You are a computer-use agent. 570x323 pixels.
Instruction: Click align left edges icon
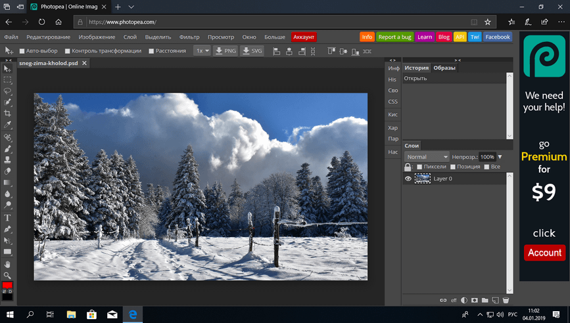(277, 51)
